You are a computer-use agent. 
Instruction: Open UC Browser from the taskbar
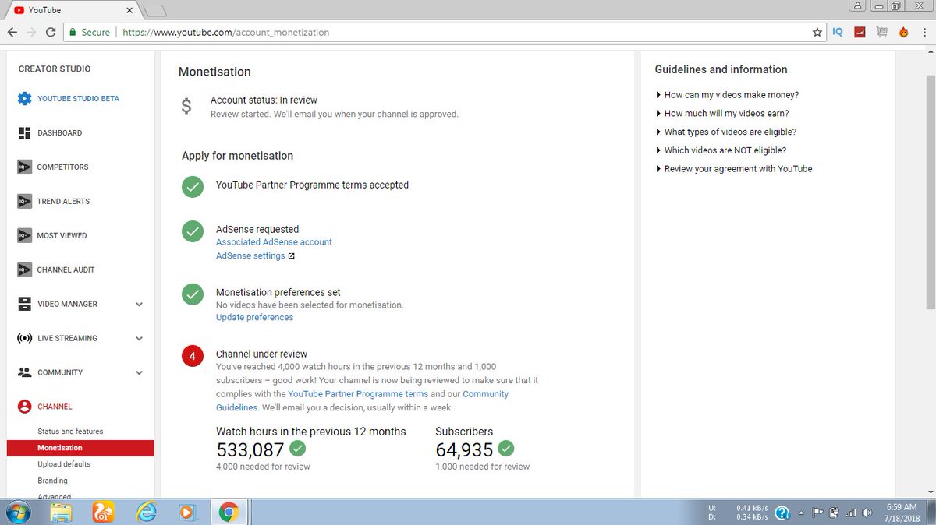click(103, 513)
